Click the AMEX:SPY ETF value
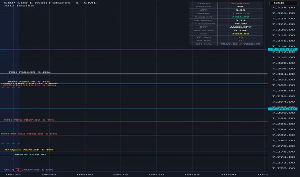The image size is (300, 177). tap(240, 27)
